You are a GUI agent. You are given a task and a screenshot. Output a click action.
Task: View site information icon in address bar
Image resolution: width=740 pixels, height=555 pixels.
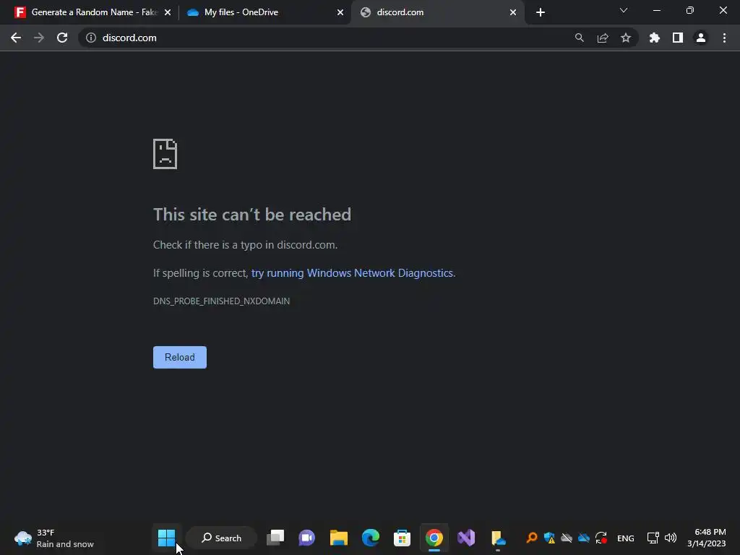point(91,38)
